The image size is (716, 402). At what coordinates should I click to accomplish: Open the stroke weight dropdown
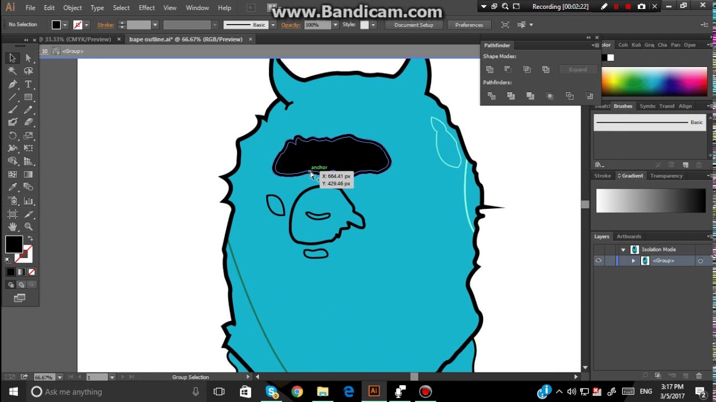click(155, 25)
